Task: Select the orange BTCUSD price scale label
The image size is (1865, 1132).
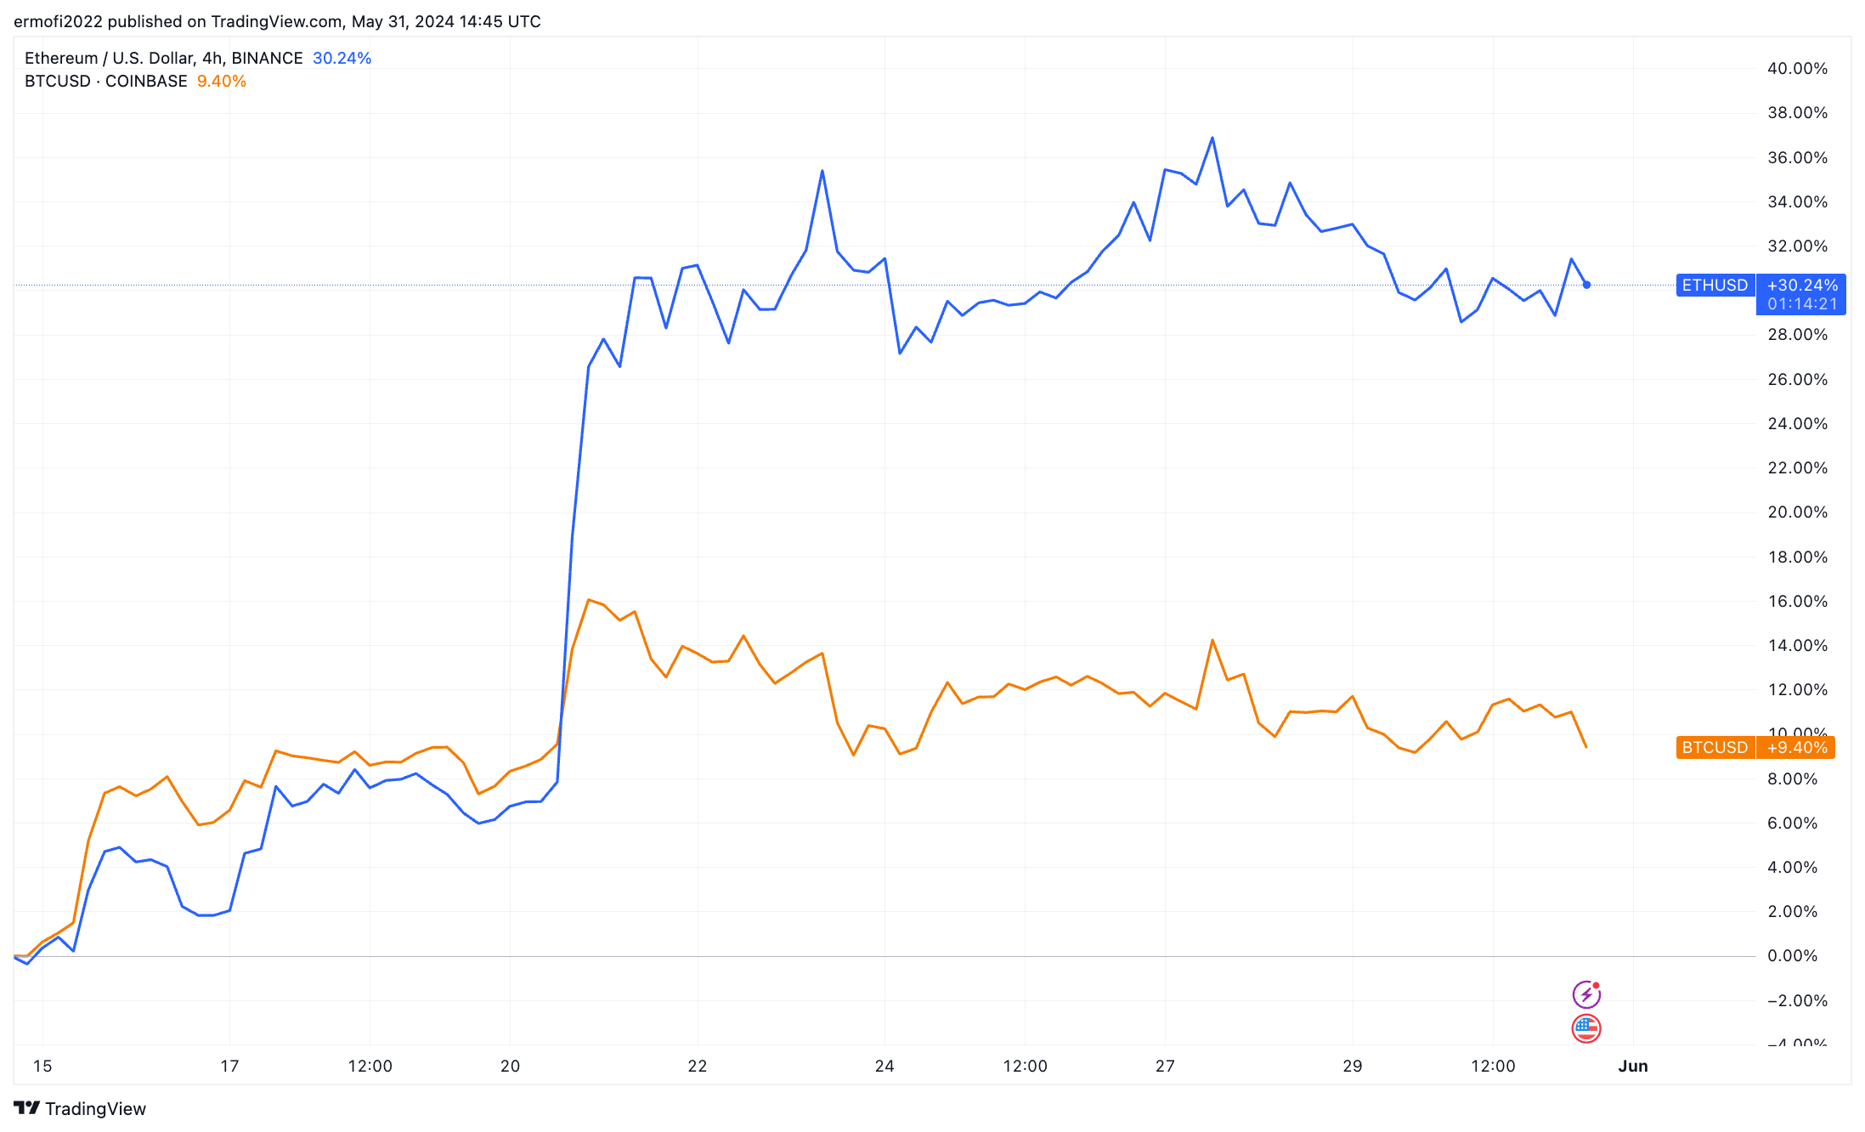Action: tap(1715, 747)
